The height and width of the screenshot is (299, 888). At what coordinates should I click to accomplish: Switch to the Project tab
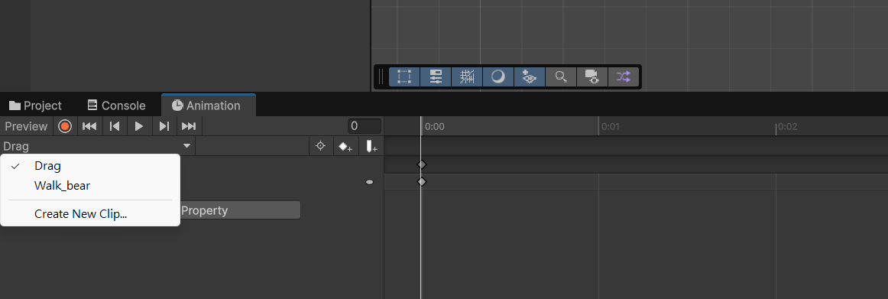35,106
